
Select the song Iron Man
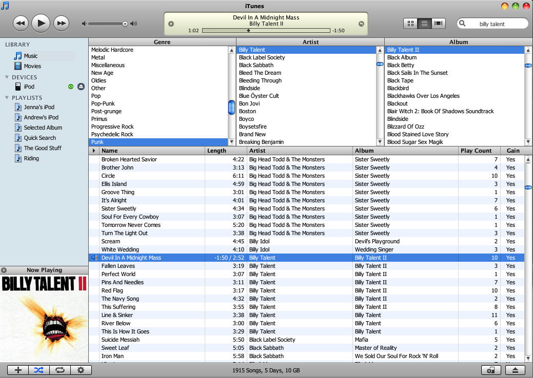click(306, 356)
